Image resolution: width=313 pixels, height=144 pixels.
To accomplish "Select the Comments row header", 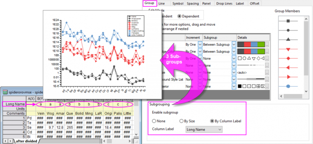I will (x=14, y=113).
